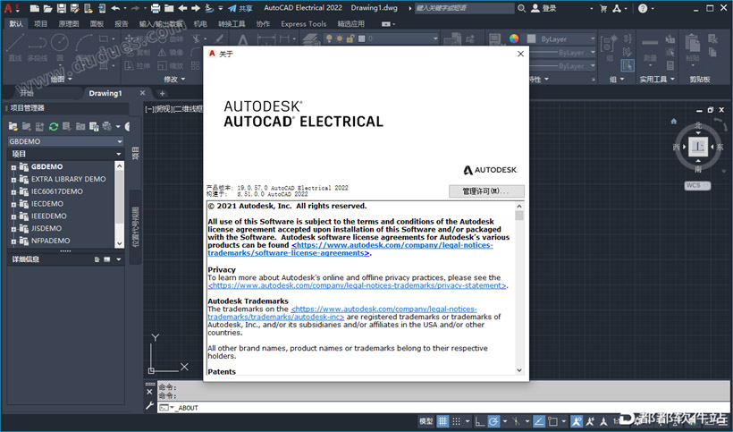The width and height of the screenshot is (733, 432).
Task: Click the green Refresh icon in project manager
Action: pyautogui.click(x=54, y=126)
